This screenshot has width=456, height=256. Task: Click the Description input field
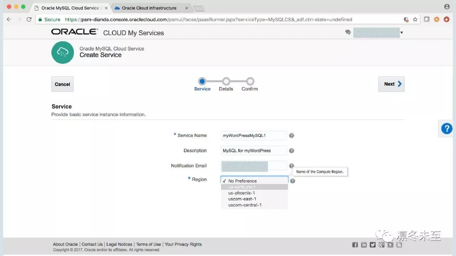point(254,151)
